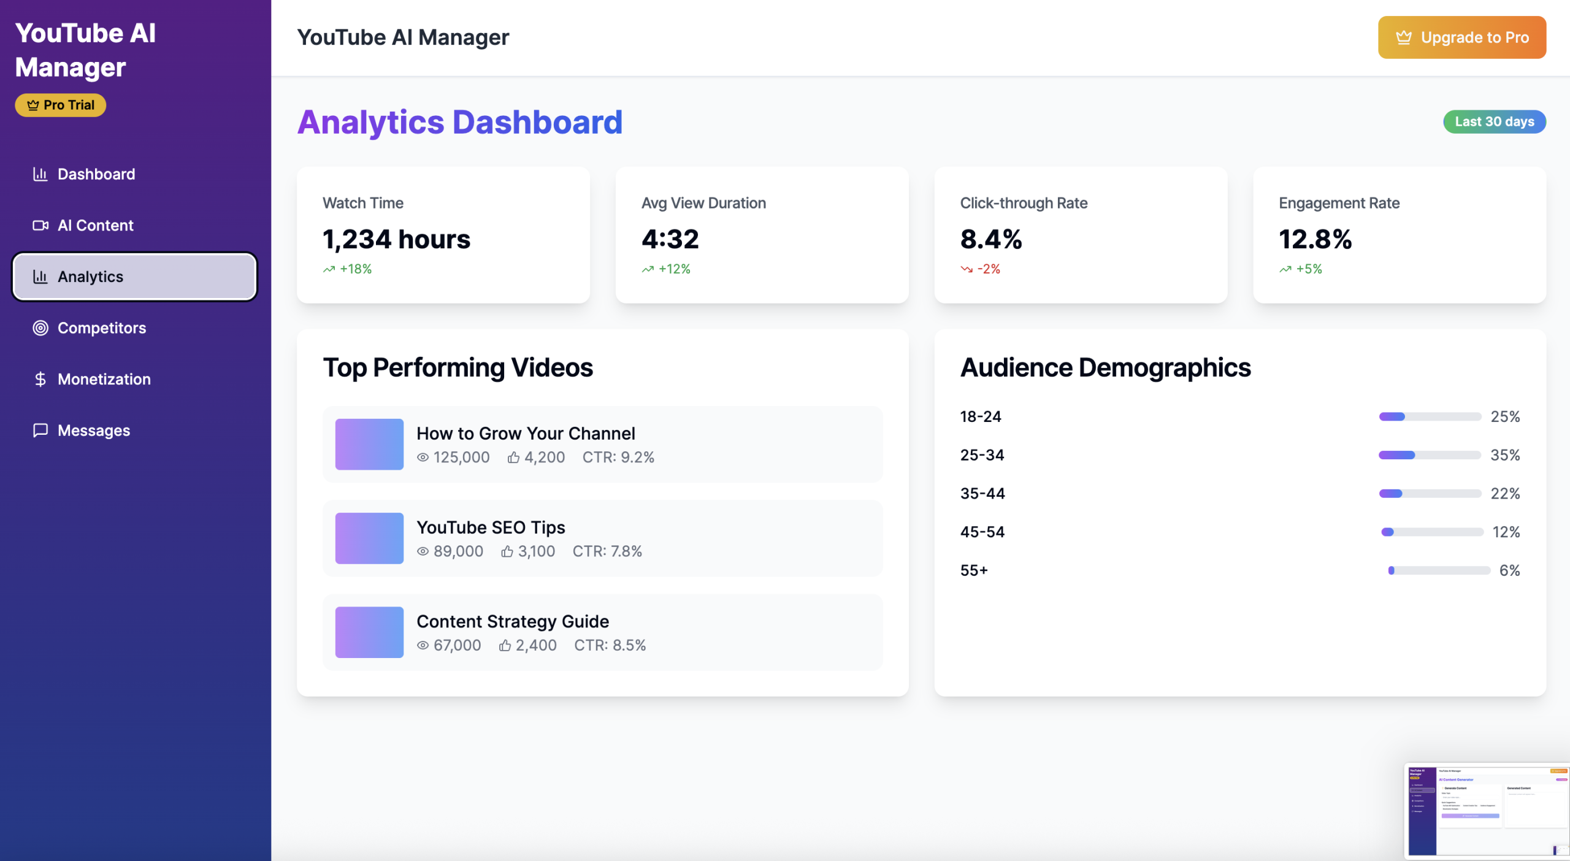1570x861 pixels.
Task: Open AI Content in the sidebar
Action: (x=134, y=225)
